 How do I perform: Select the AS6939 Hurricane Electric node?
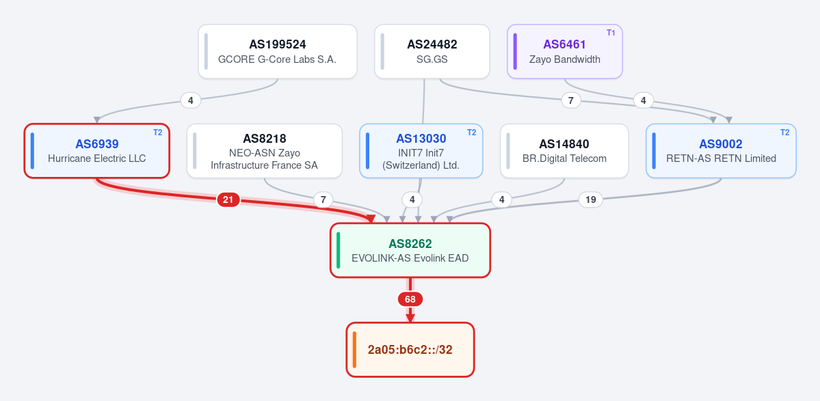click(96, 151)
